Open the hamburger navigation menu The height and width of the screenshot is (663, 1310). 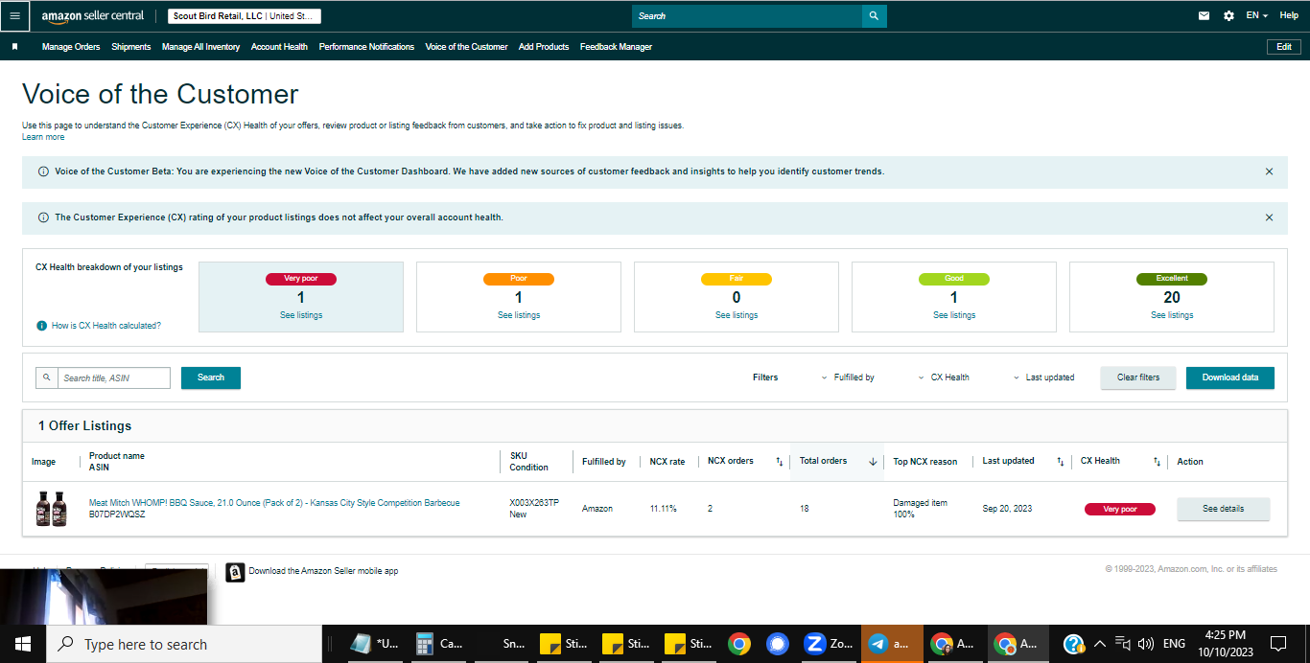click(x=14, y=15)
